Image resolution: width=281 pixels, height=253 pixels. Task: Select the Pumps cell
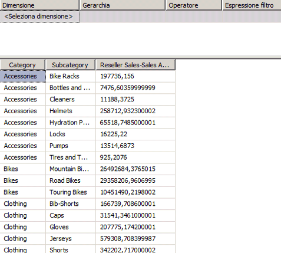click(71, 146)
